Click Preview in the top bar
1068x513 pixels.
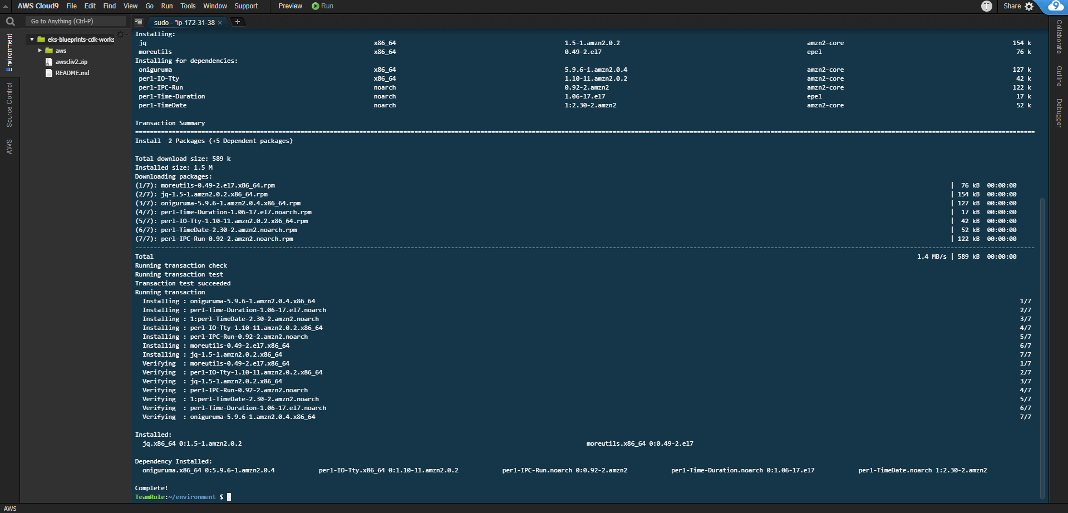coord(289,6)
